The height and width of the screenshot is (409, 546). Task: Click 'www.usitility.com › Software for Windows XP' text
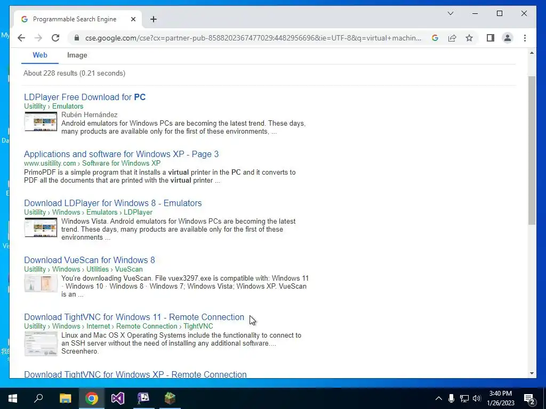click(x=92, y=163)
